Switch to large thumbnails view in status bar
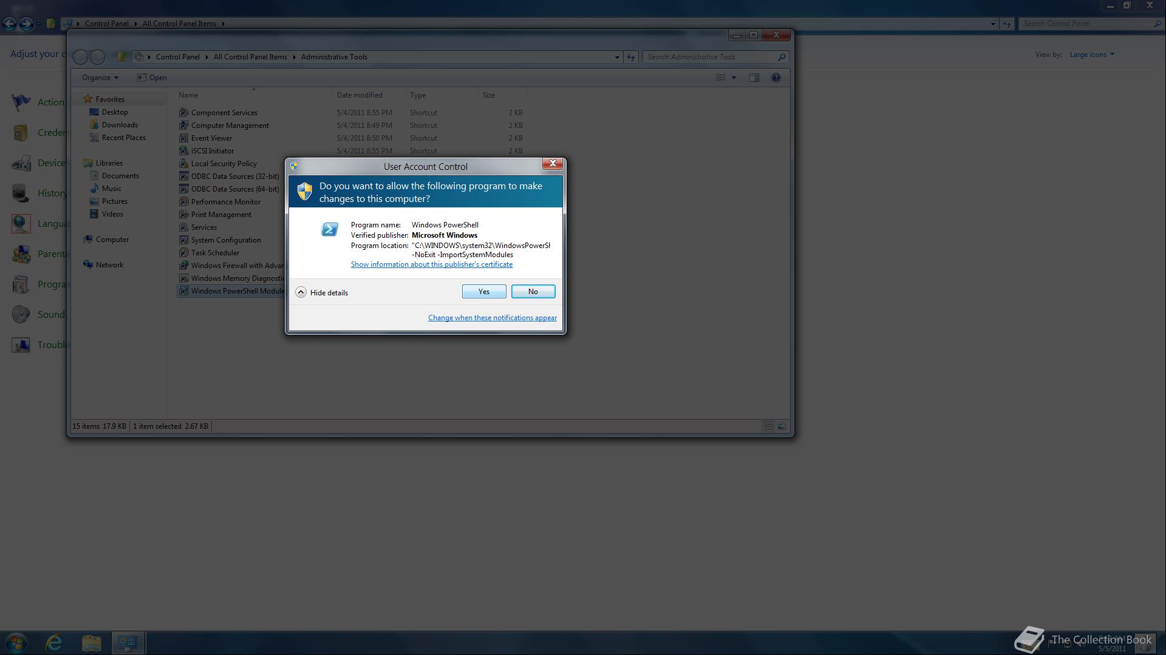 [x=782, y=427]
